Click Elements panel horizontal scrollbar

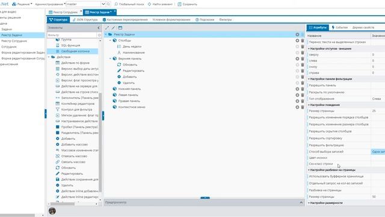pyautogui.click(x=63, y=204)
